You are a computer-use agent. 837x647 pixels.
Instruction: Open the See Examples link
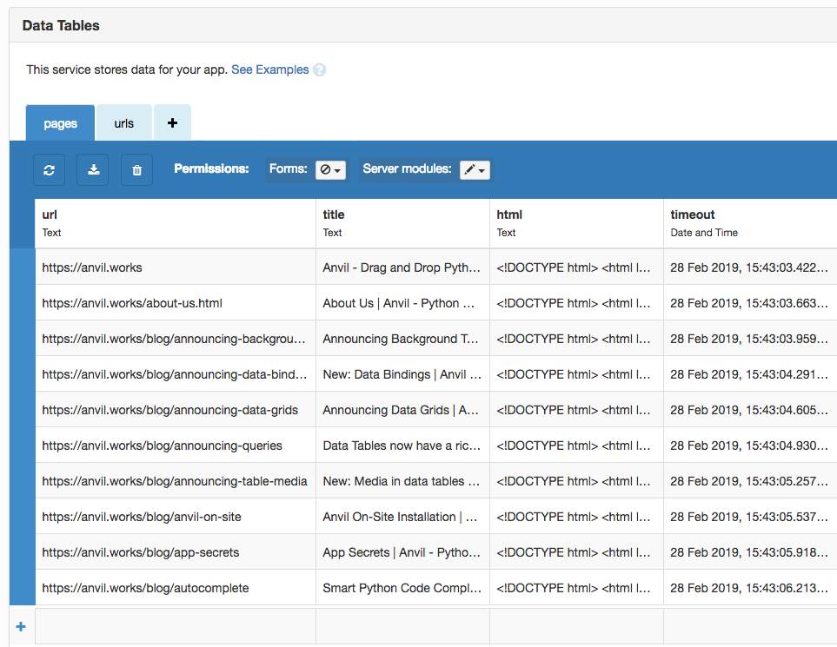point(269,69)
